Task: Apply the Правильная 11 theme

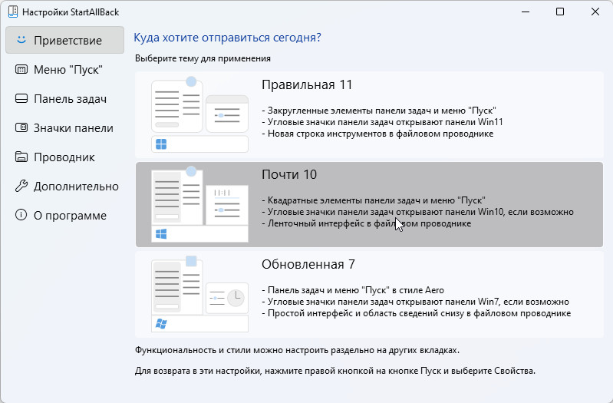Action: [x=369, y=114]
